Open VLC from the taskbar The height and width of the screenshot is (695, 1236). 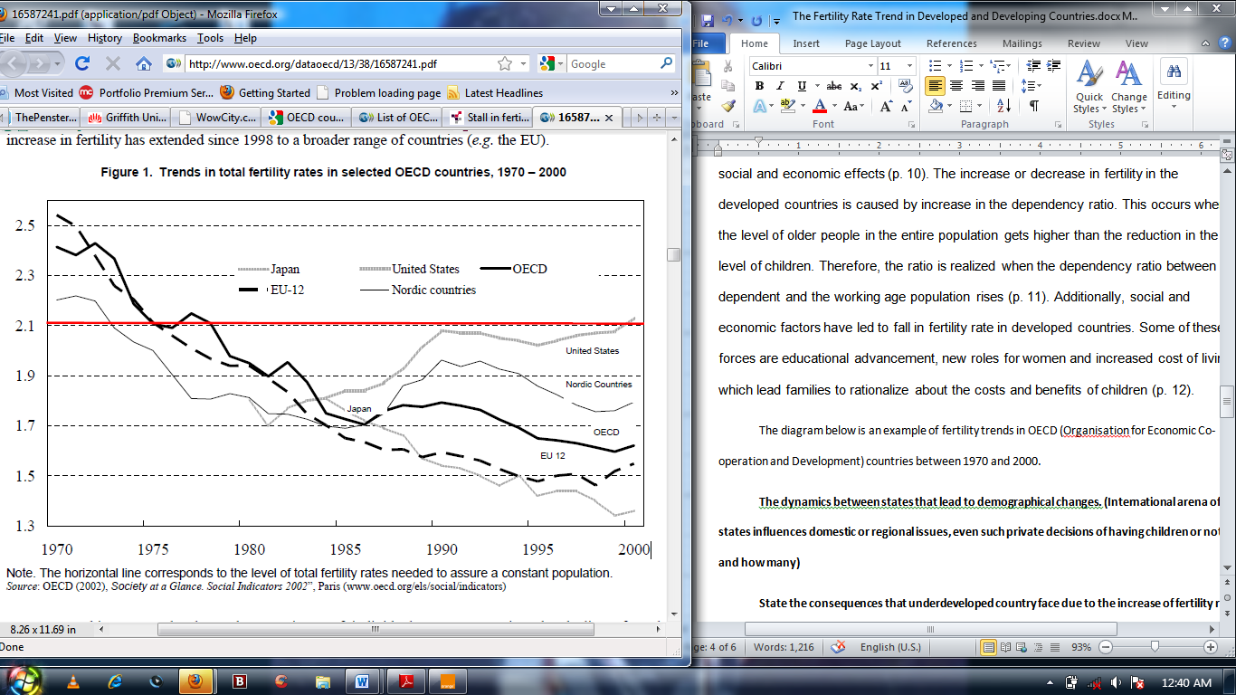click(72, 681)
